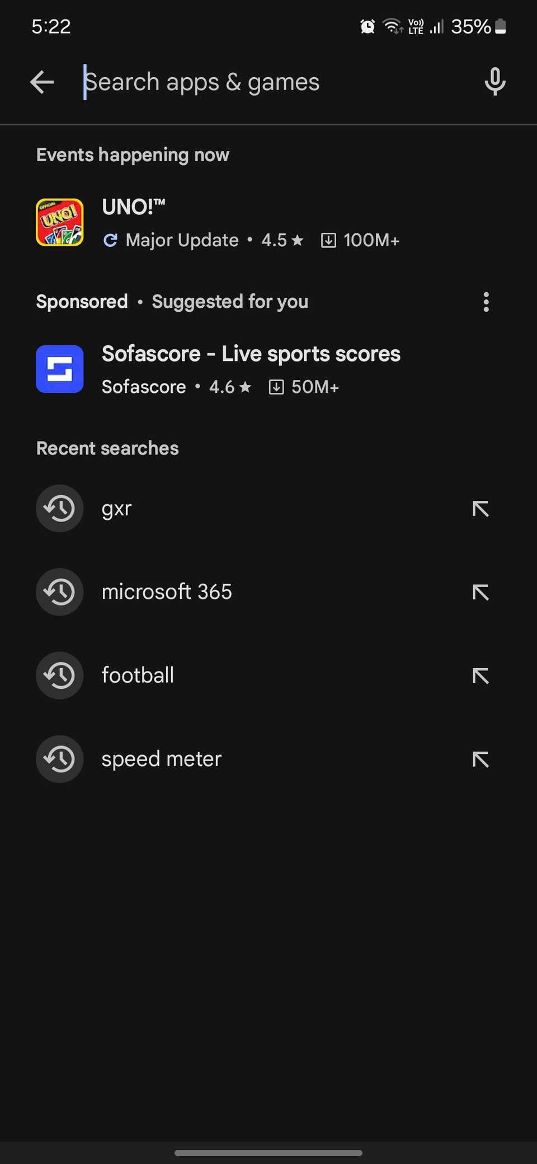Tap the history icon beside microsoft 365
This screenshot has height=1164, width=537.
coord(60,592)
